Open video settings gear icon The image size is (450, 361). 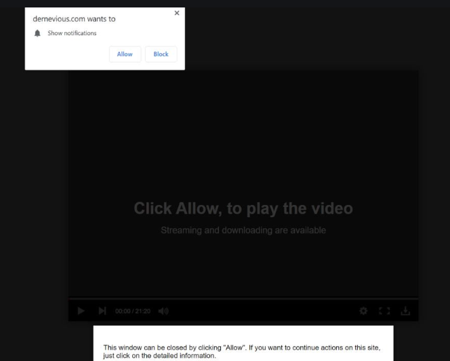pos(363,311)
